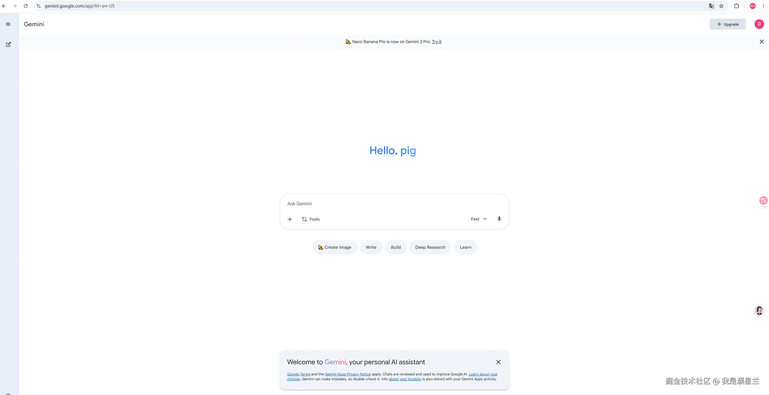This screenshot has width=769, height=395.
Task: Close the Welcome to Gemini notice
Action: tap(498, 362)
